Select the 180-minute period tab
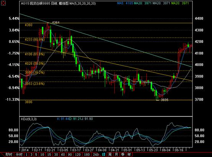Screen dimensions: 212x157 click(87, 154)
